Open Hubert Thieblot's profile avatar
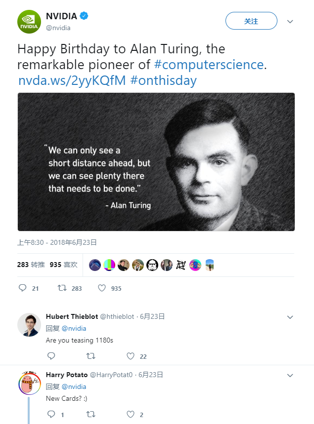Viewport: 314px width, 424px height. tap(29, 325)
